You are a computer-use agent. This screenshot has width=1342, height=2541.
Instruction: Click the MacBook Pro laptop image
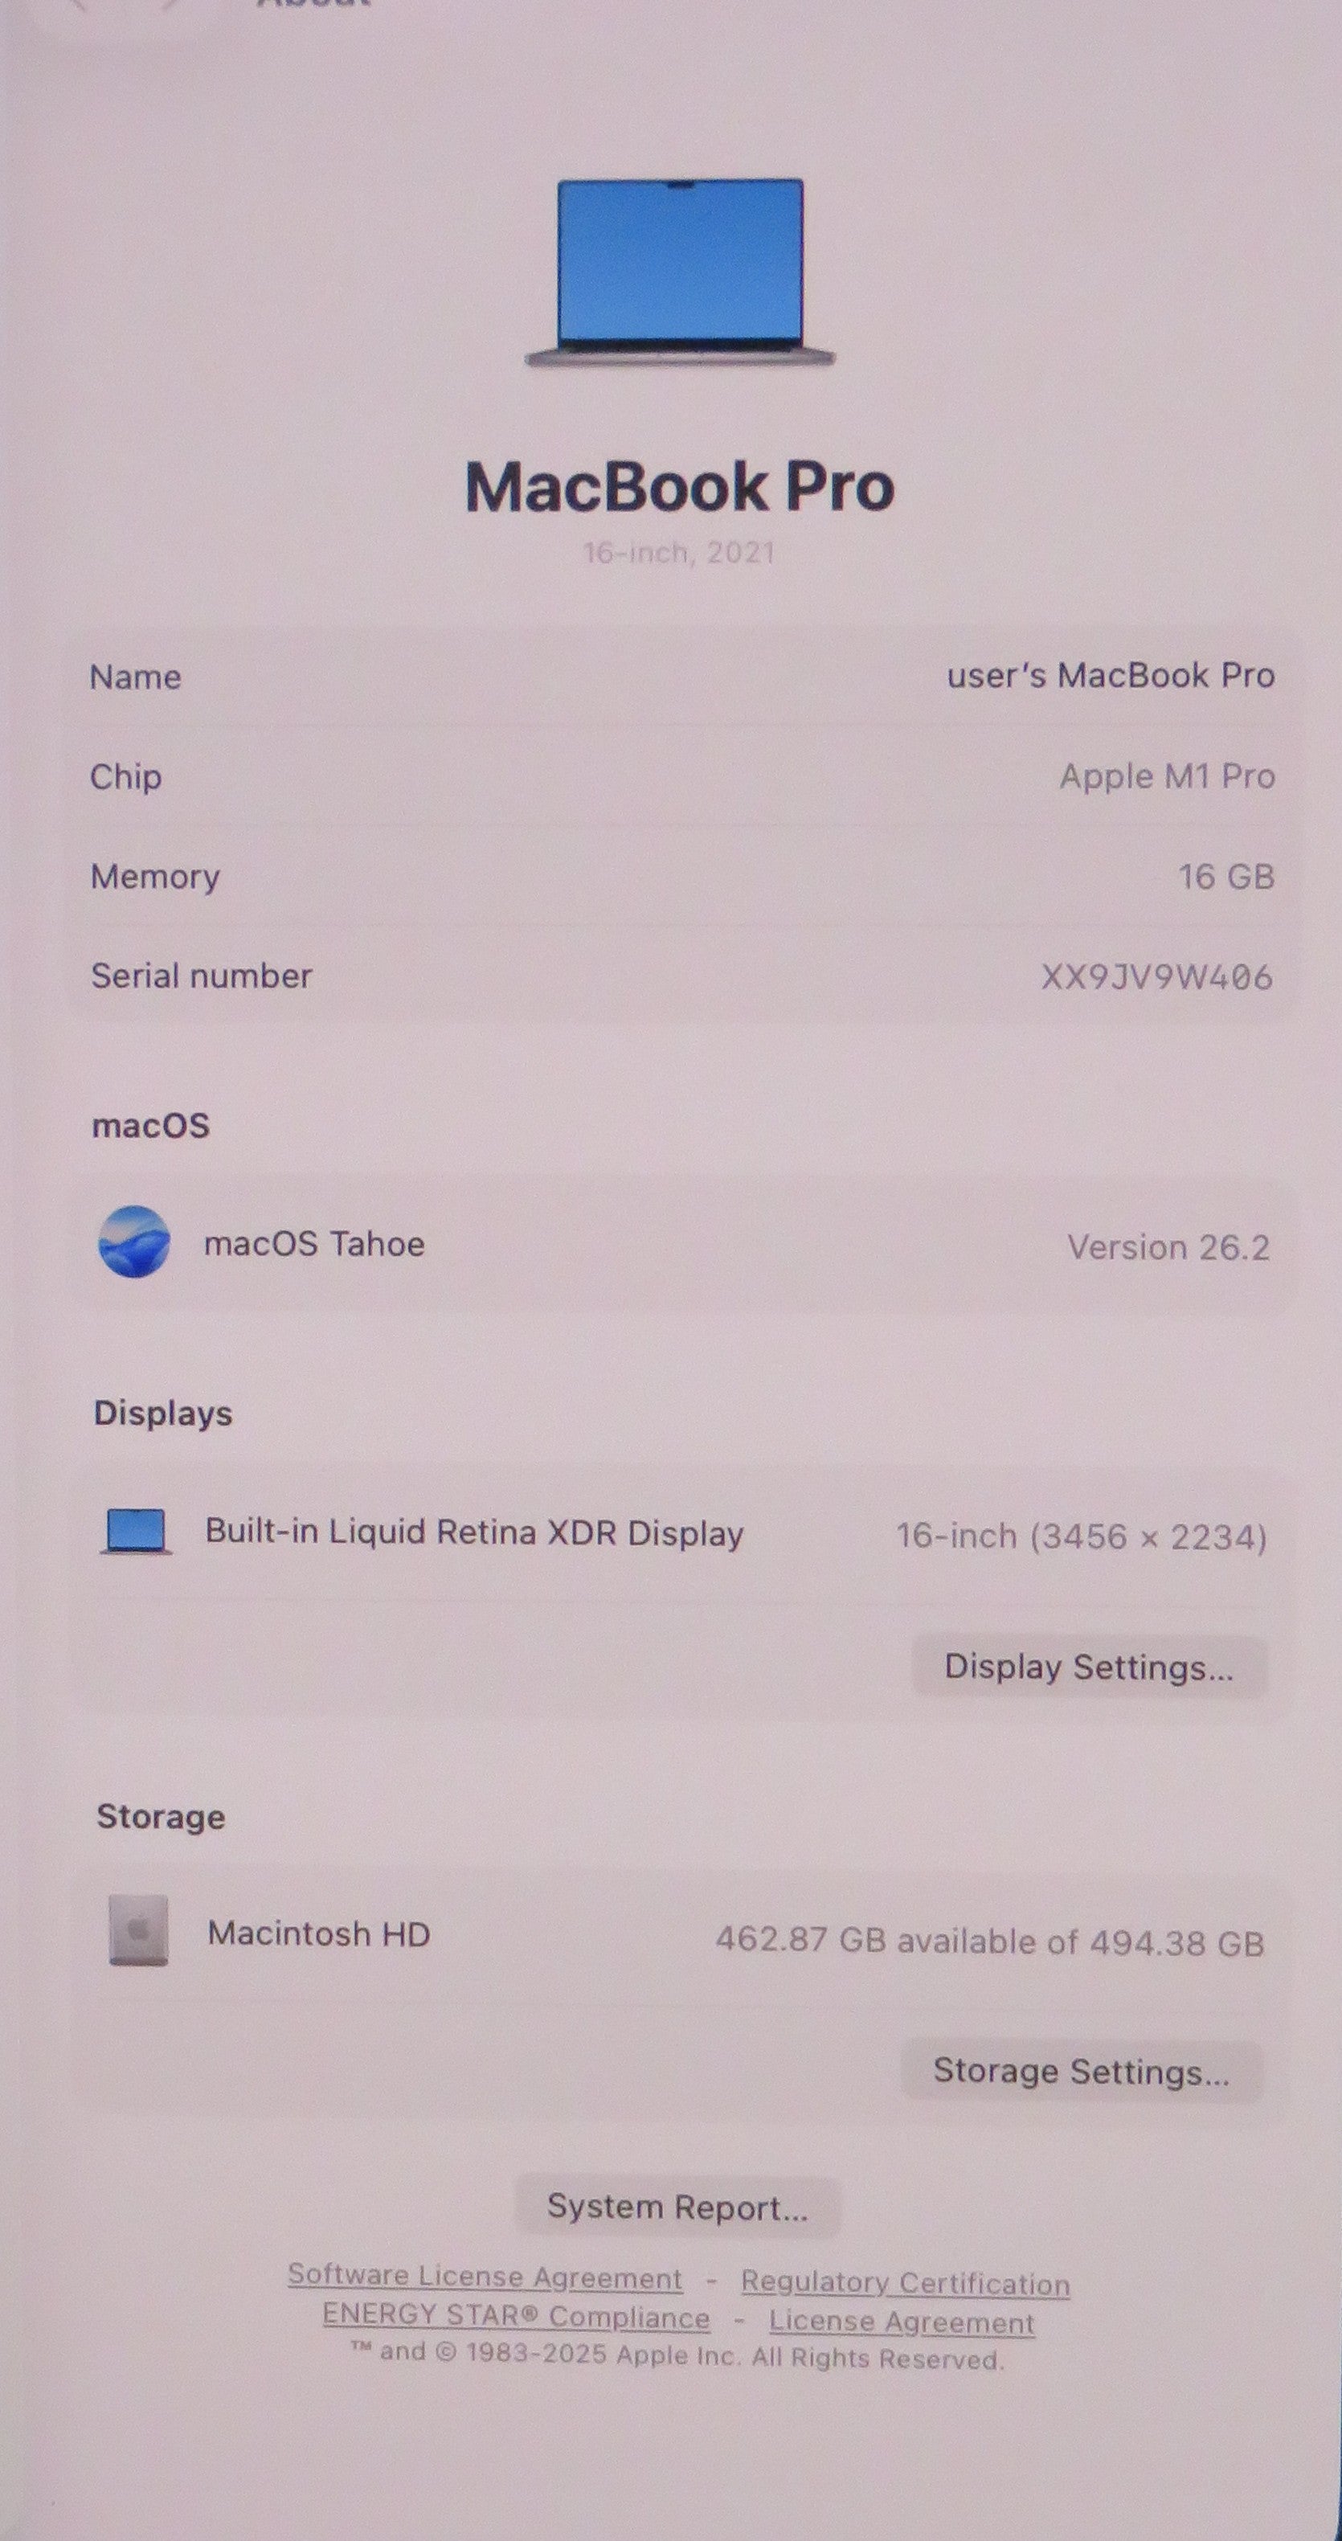pos(679,273)
